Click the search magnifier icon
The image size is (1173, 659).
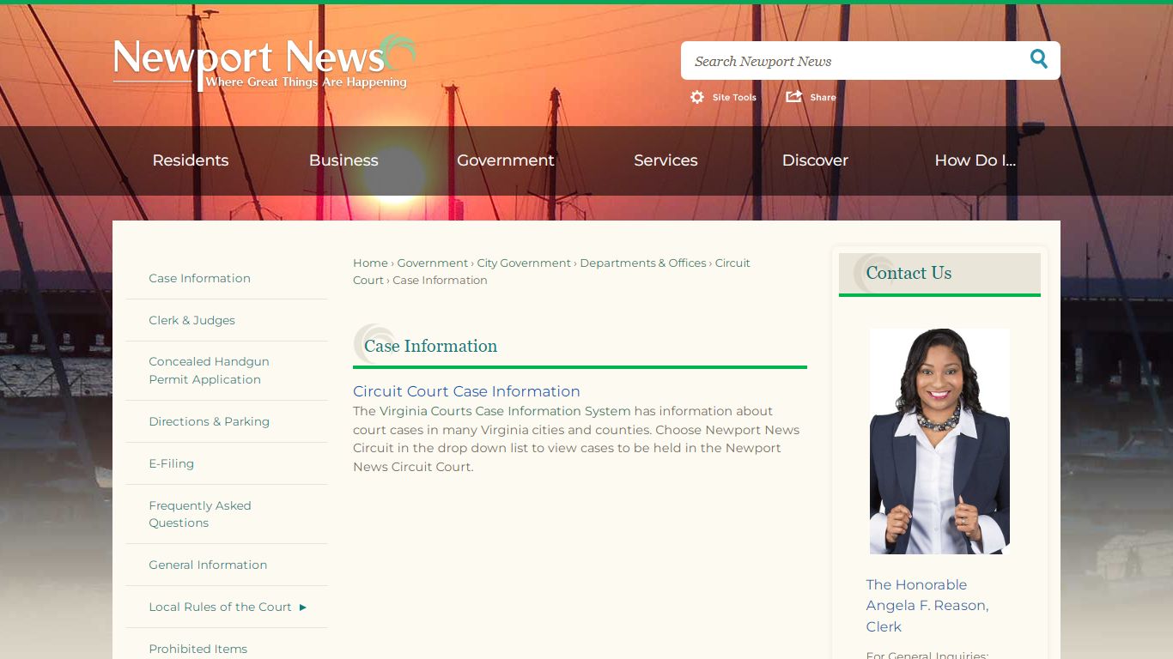(x=1039, y=59)
